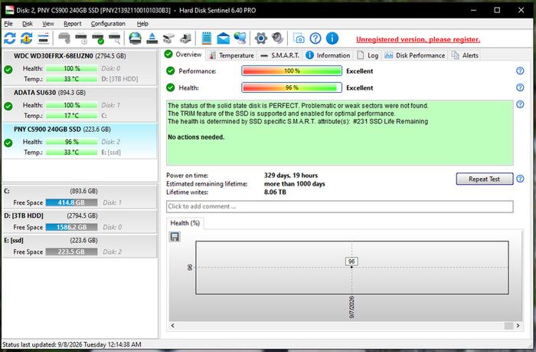The width and height of the screenshot is (536, 352).
Task: Click the Performance 100 % gradient bar
Action: click(x=292, y=71)
